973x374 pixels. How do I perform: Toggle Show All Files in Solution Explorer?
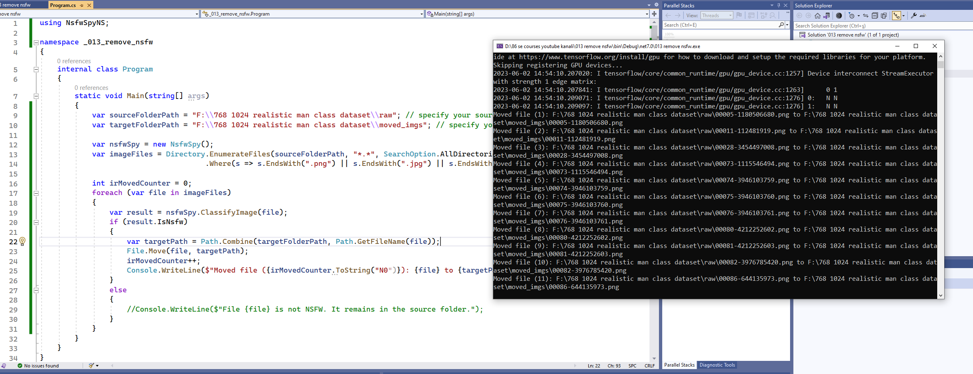tap(884, 16)
